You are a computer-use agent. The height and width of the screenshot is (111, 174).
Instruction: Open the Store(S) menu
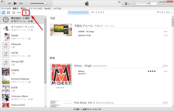click(47, 9)
